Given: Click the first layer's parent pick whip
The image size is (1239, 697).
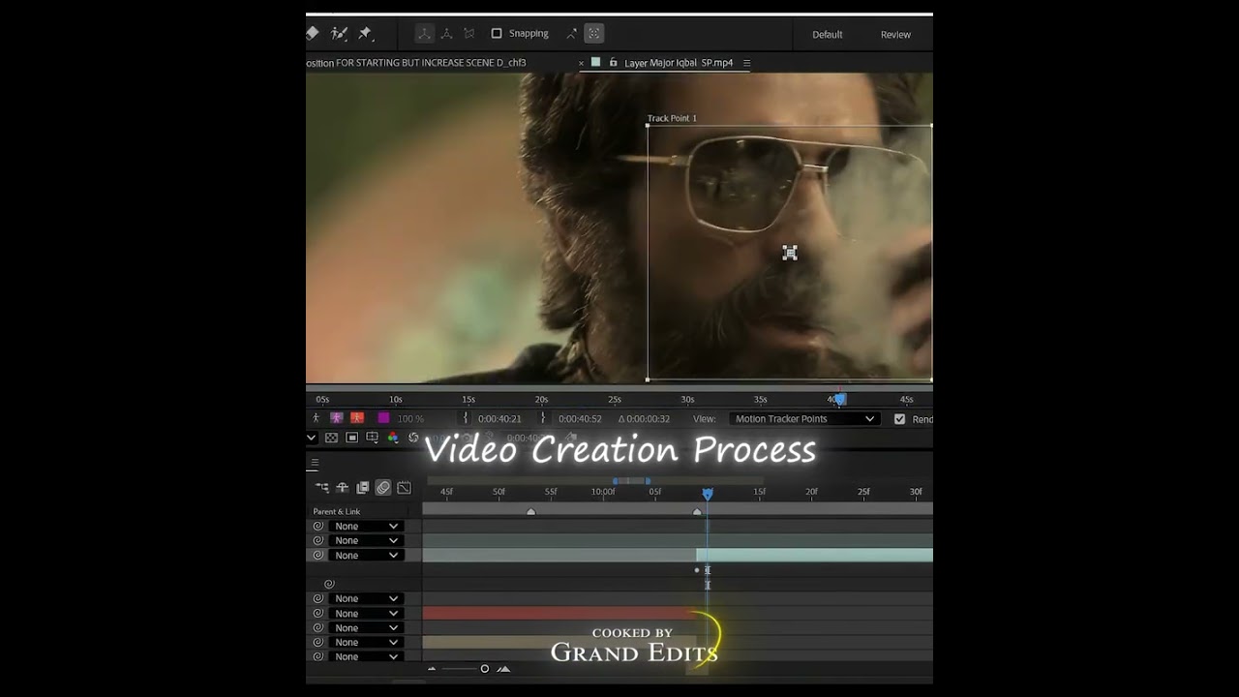Looking at the screenshot, I should pyautogui.click(x=317, y=527).
